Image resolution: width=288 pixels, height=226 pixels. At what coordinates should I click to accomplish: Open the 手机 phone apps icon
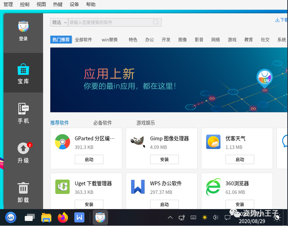23,109
